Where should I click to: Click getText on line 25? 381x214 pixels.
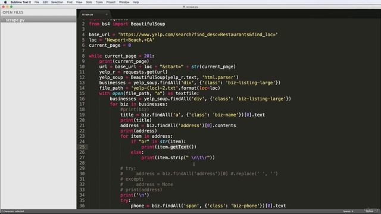pos(179,147)
